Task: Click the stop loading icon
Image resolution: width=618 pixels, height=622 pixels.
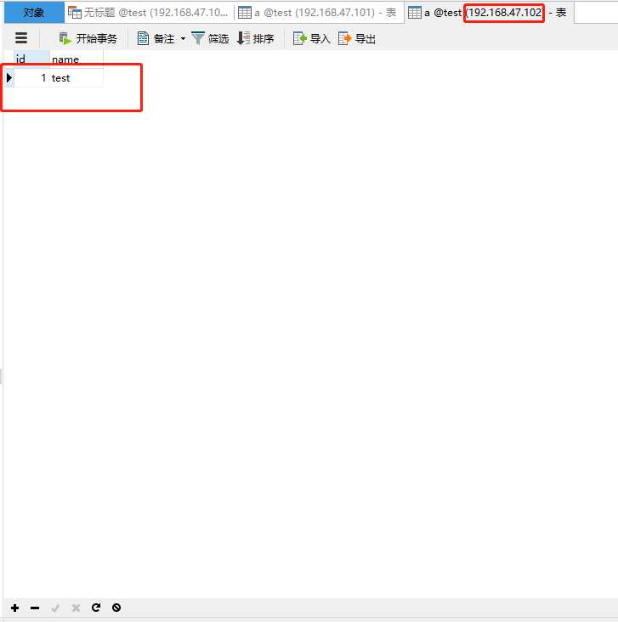Action: 116,608
